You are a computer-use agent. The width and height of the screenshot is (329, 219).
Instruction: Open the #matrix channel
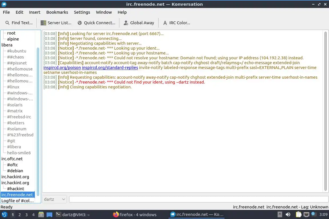point(15,111)
